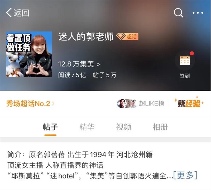This screenshot has height=190, width=211.
Task: Open the 相册 tab
Action: click(160, 127)
